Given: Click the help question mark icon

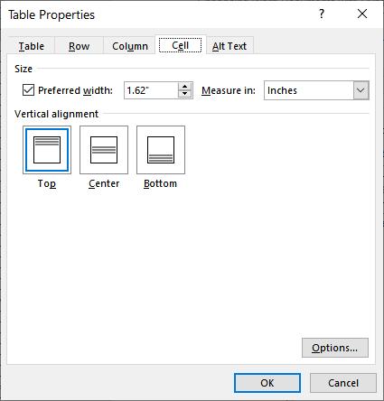Looking at the screenshot, I should [x=322, y=14].
